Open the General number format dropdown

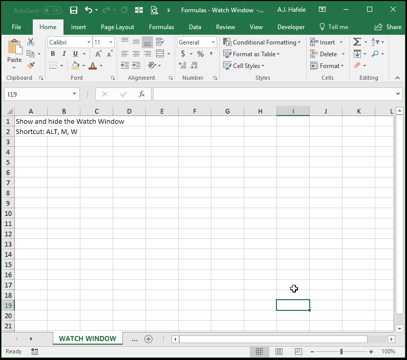(x=213, y=42)
